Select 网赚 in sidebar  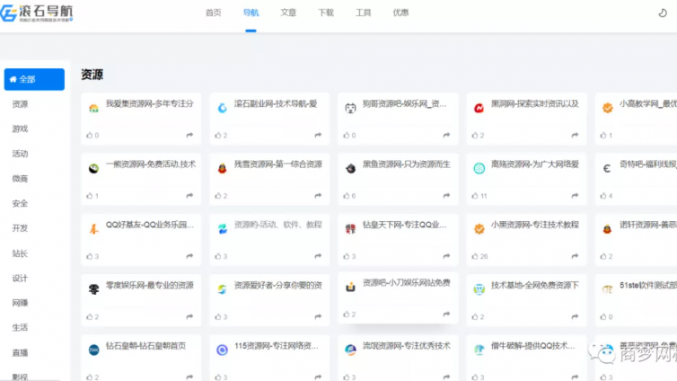tap(20, 303)
